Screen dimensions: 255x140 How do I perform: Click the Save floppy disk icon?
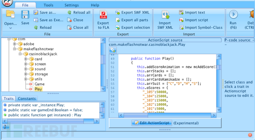(25, 14)
